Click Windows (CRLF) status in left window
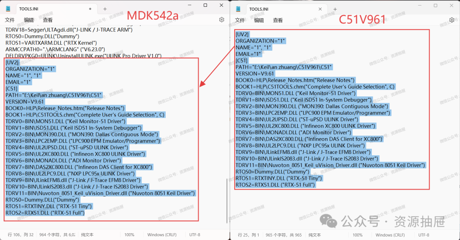Image resolution: width=460 pixels, height=240 pixels. (x=162, y=235)
